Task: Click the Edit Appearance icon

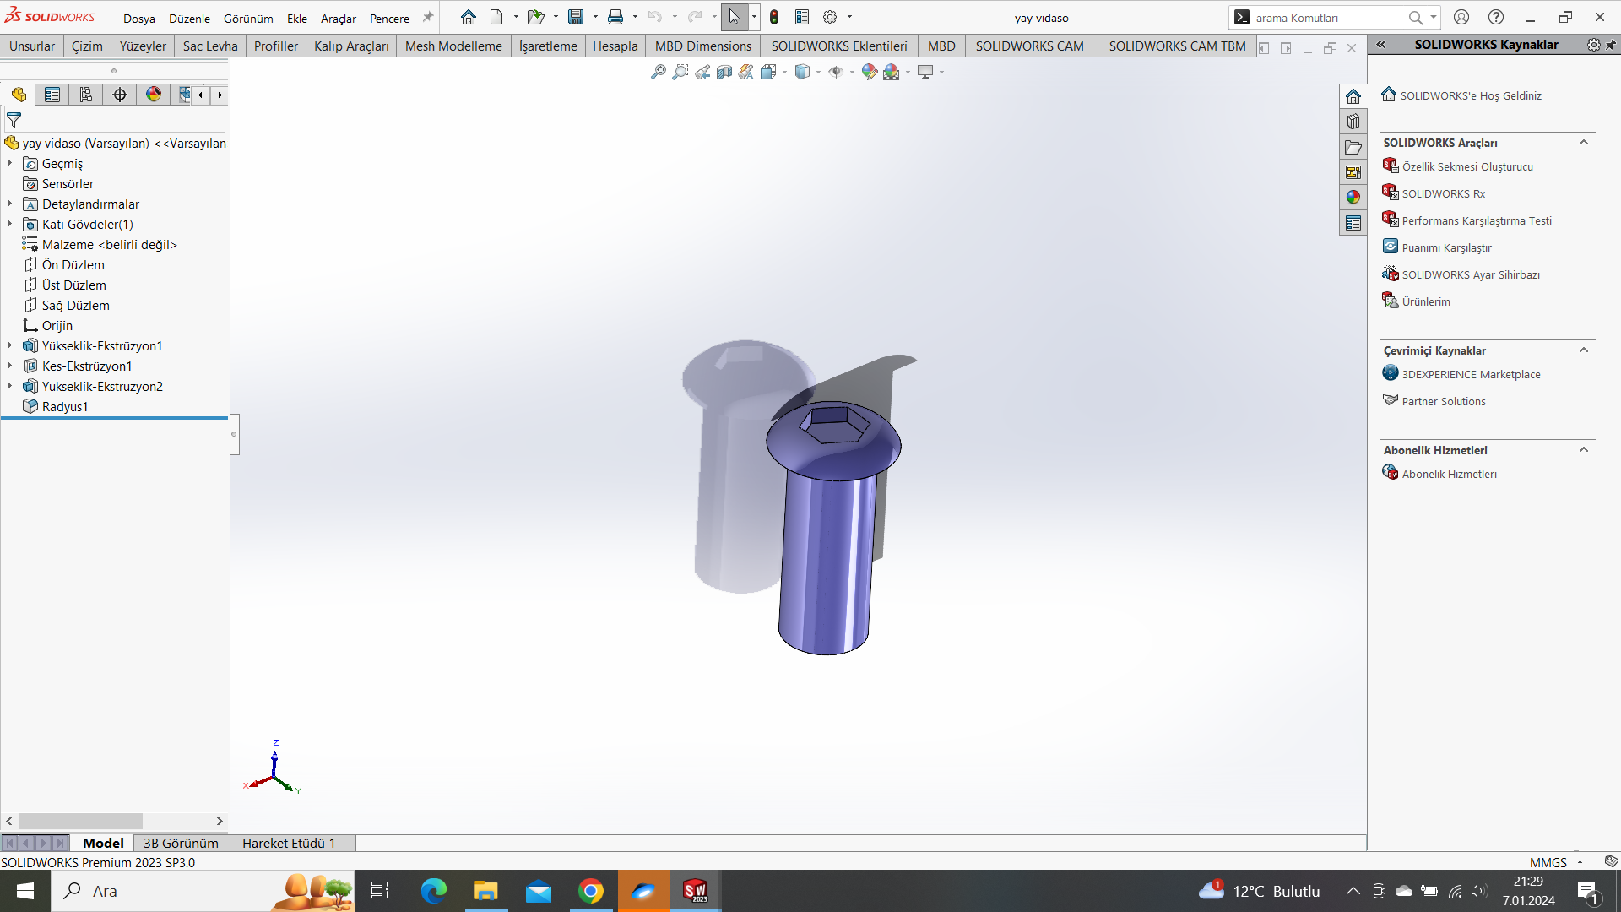Action: pyautogui.click(x=869, y=73)
